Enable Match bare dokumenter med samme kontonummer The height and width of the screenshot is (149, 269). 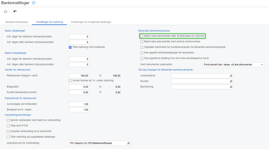(x=142, y=42)
